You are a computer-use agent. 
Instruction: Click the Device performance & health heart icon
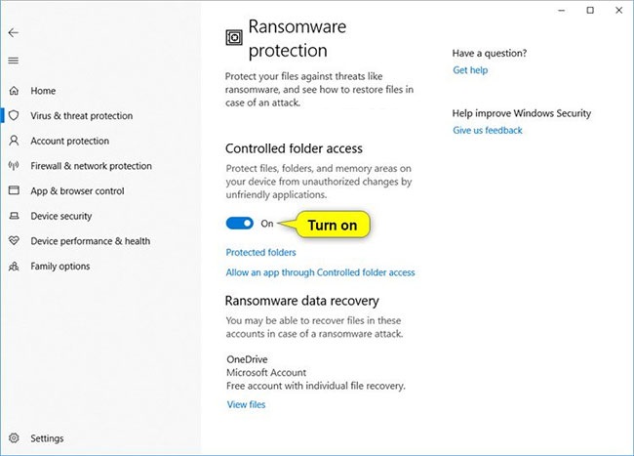(14, 241)
